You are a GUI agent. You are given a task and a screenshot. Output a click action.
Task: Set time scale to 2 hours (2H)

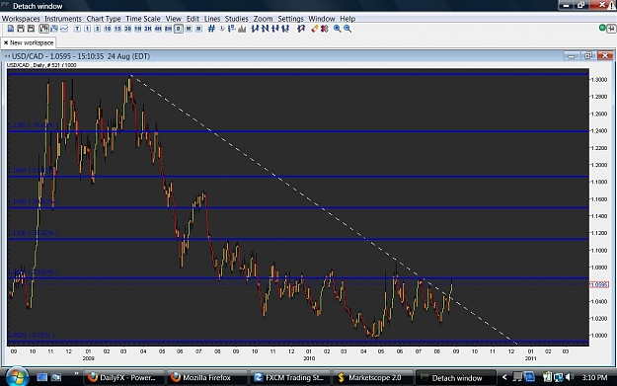[x=148, y=29]
